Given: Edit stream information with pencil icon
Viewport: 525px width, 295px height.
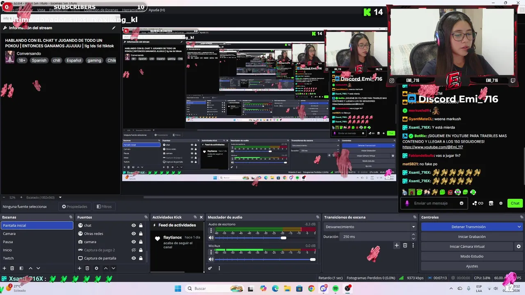Looking at the screenshot, I should (114, 28).
